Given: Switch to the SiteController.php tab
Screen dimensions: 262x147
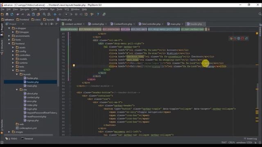Looking at the screenshot, I should point(151,24).
